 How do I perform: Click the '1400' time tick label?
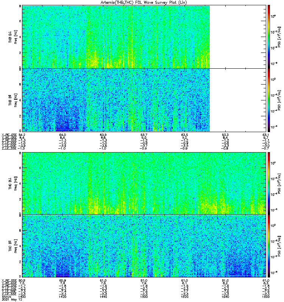[22, 297]
